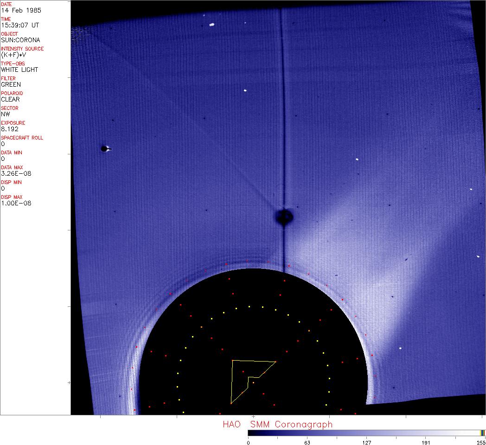Click the SPACECRAFT ROLL label
The height and width of the screenshot is (445, 486).
(x=22, y=138)
